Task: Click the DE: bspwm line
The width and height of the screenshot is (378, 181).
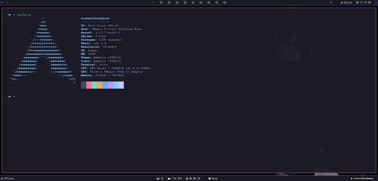Action: tap(89, 50)
